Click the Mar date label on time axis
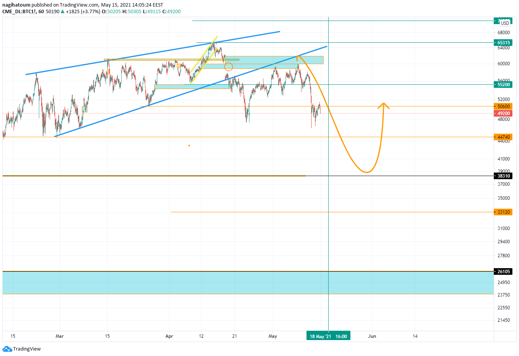Viewport: 519px width, 356px height. tap(59, 336)
